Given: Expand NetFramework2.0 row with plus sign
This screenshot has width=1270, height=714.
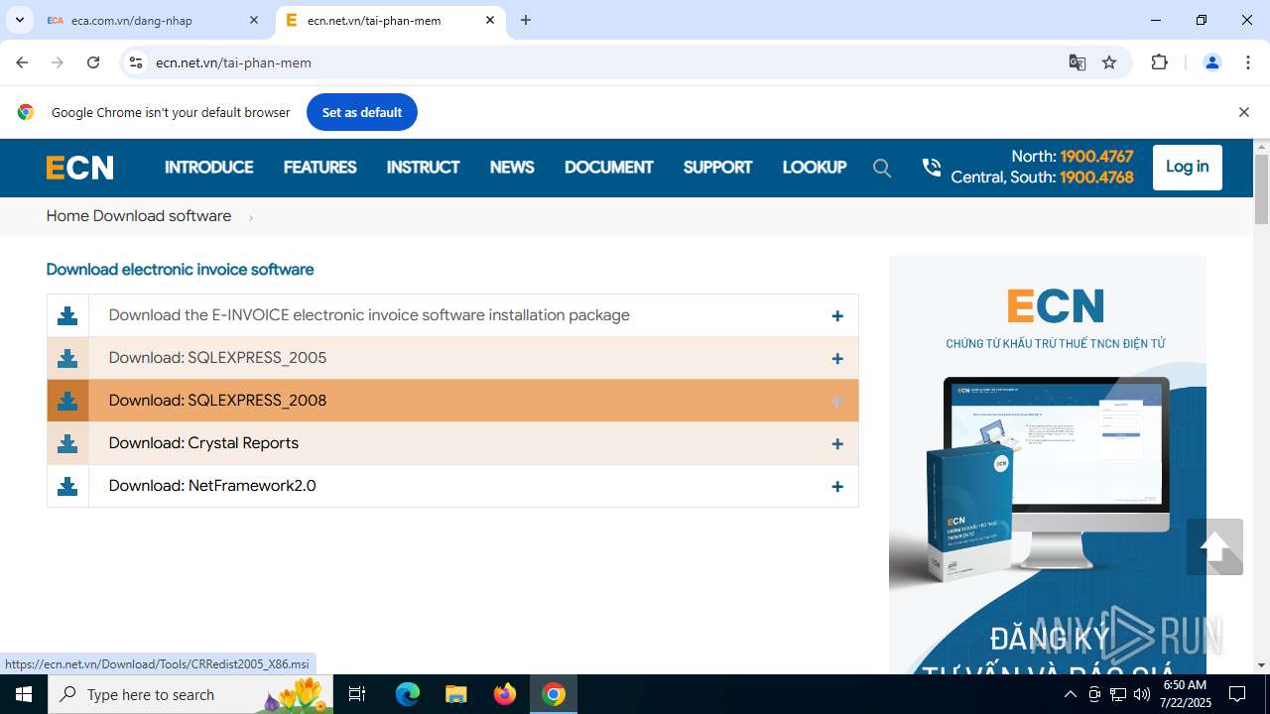Looking at the screenshot, I should (837, 487).
